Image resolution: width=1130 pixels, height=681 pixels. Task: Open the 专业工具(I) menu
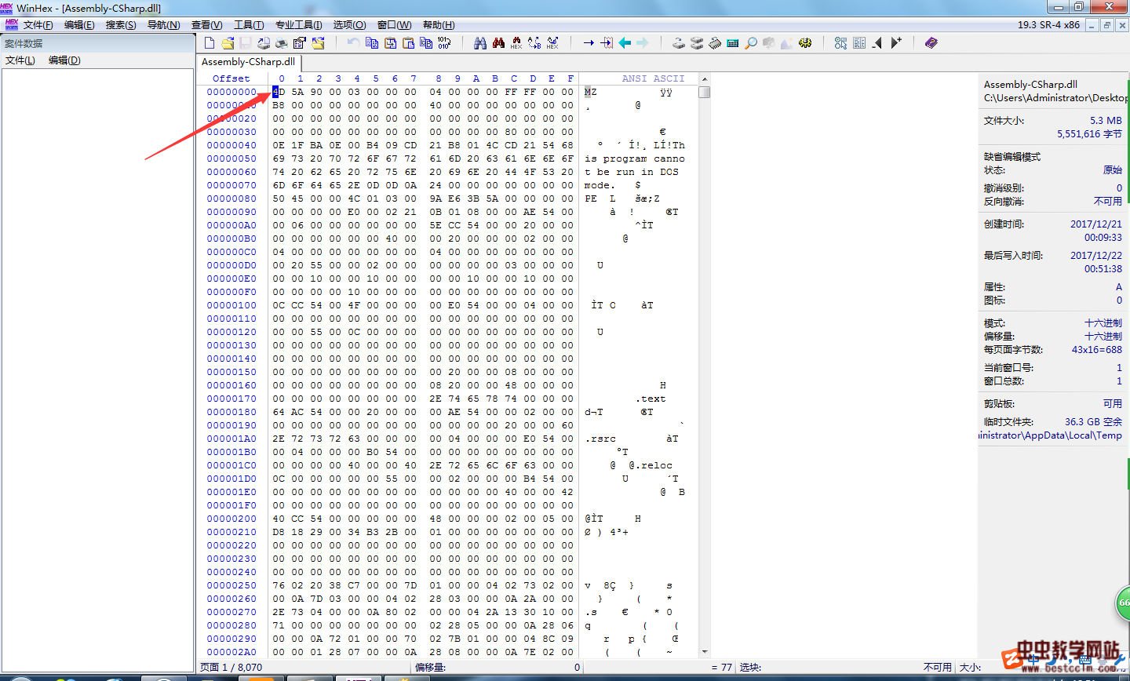click(299, 25)
